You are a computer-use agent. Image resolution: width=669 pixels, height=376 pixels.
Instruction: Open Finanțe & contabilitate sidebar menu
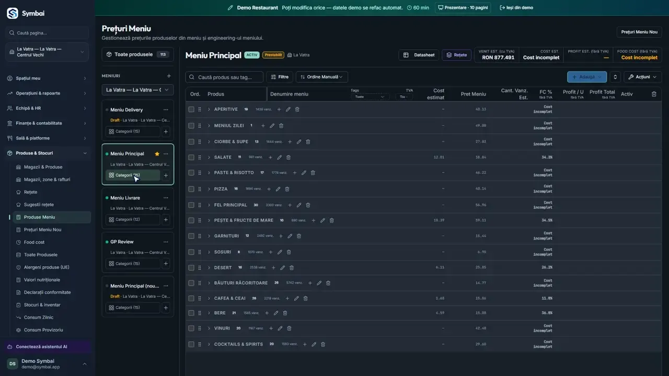(48, 123)
